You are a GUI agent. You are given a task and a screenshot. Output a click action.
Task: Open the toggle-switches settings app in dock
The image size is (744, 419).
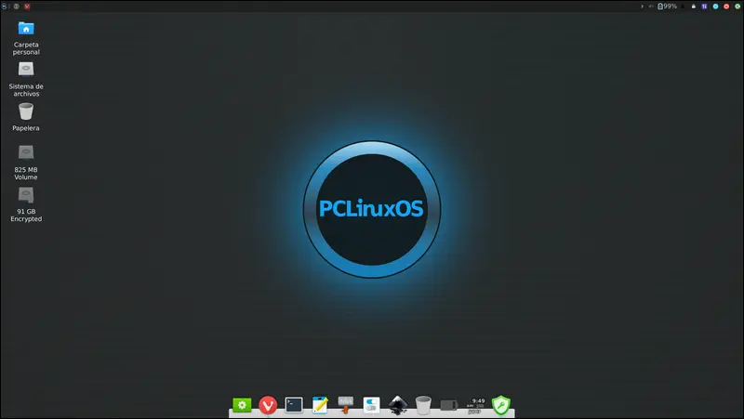tap(371, 405)
